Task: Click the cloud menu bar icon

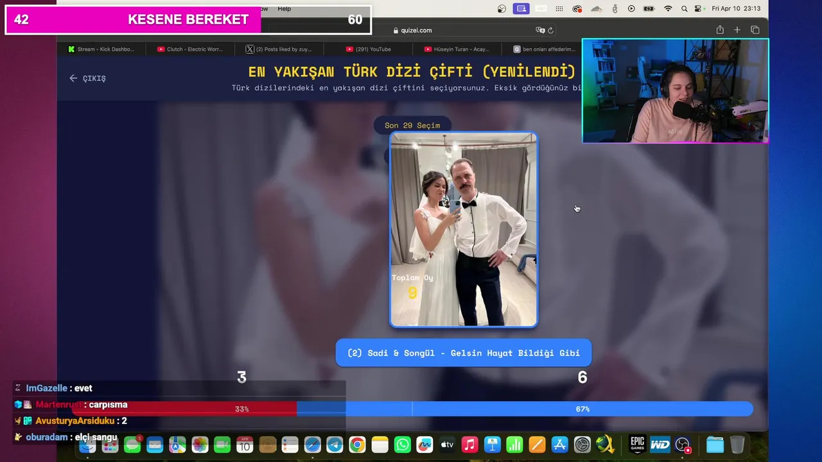Action: (x=596, y=9)
